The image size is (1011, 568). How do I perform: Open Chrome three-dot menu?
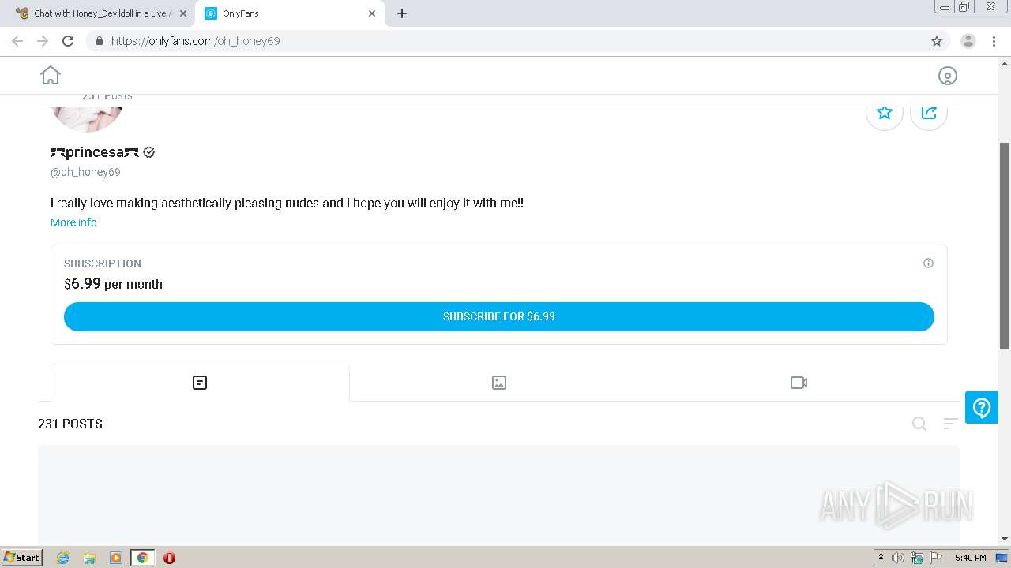(994, 41)
